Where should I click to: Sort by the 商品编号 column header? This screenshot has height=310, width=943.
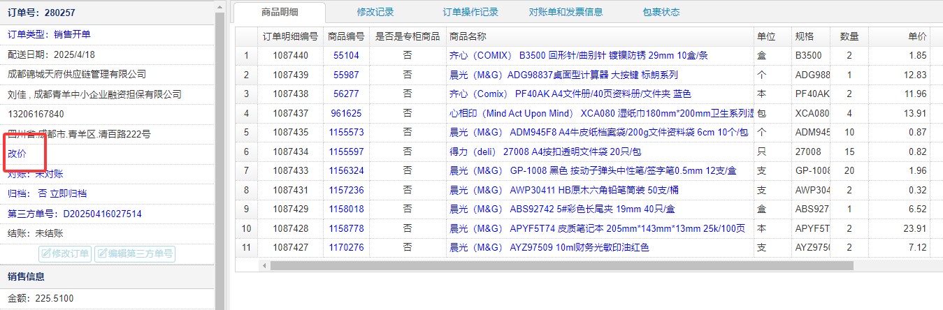pyautogui.click(x=346, y=36)
